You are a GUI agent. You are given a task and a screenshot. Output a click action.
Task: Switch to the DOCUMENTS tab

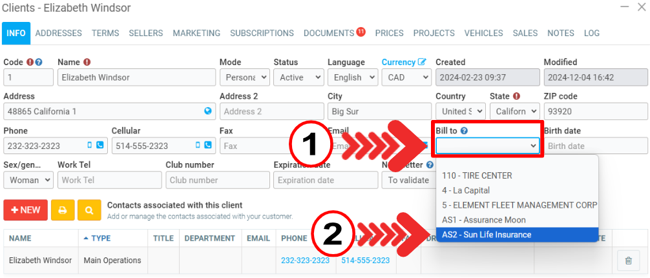coord(329,33)
